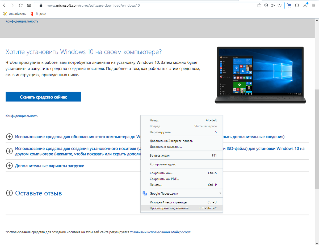Click the send to My Flow arrow icon

(x=273, y=5)
